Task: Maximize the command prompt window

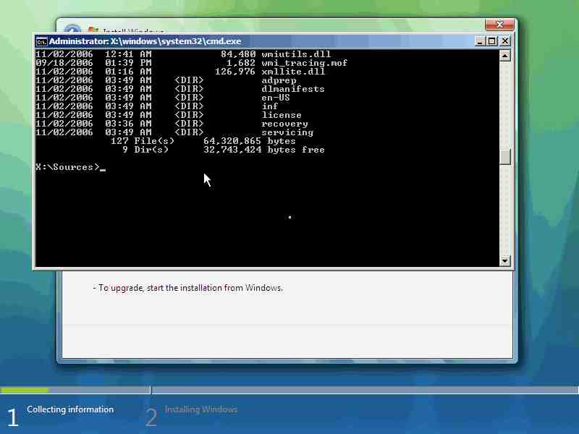Action: tap(492, 41)
